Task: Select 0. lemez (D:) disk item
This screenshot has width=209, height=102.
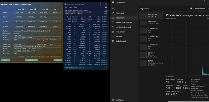Action: tap(151, 30)
